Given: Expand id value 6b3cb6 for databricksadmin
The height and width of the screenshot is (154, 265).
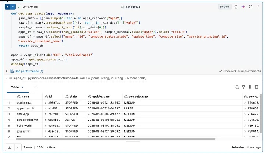Looking at the screenshot, I should click(46, 120).
